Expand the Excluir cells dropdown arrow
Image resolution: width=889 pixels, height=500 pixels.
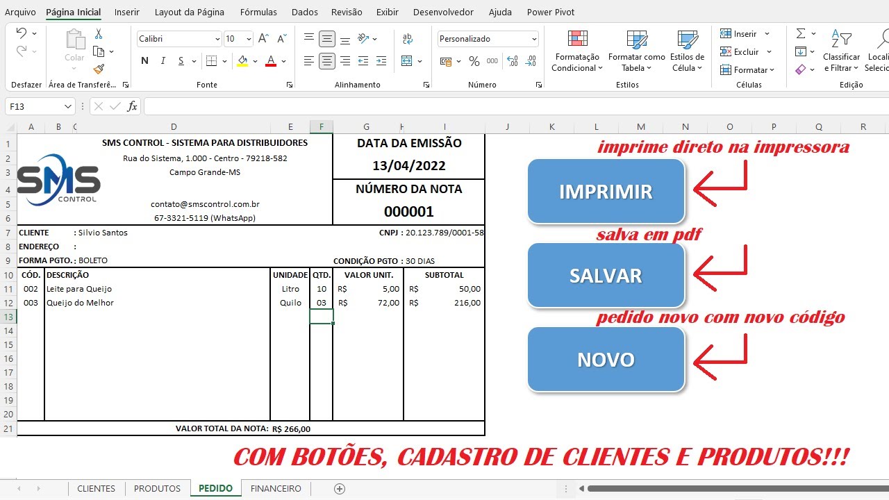pyautogui.click(x=770, y=51)
